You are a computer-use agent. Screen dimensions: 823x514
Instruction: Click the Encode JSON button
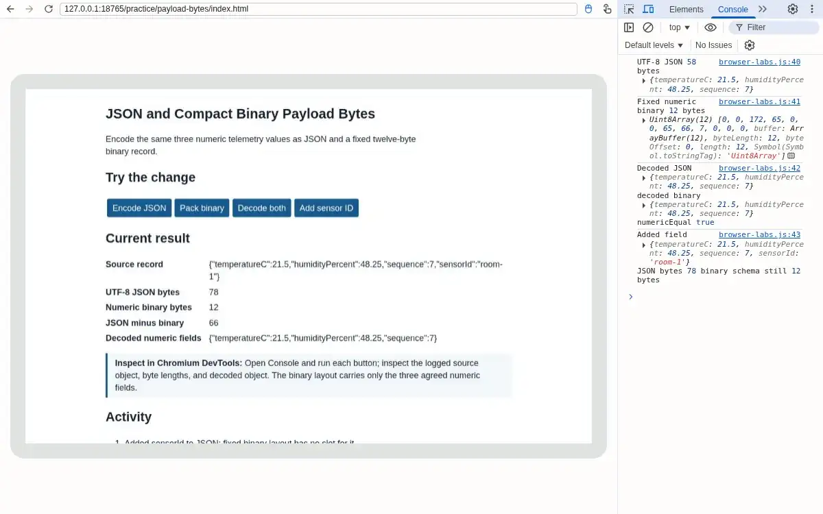[x=139, y=208]
